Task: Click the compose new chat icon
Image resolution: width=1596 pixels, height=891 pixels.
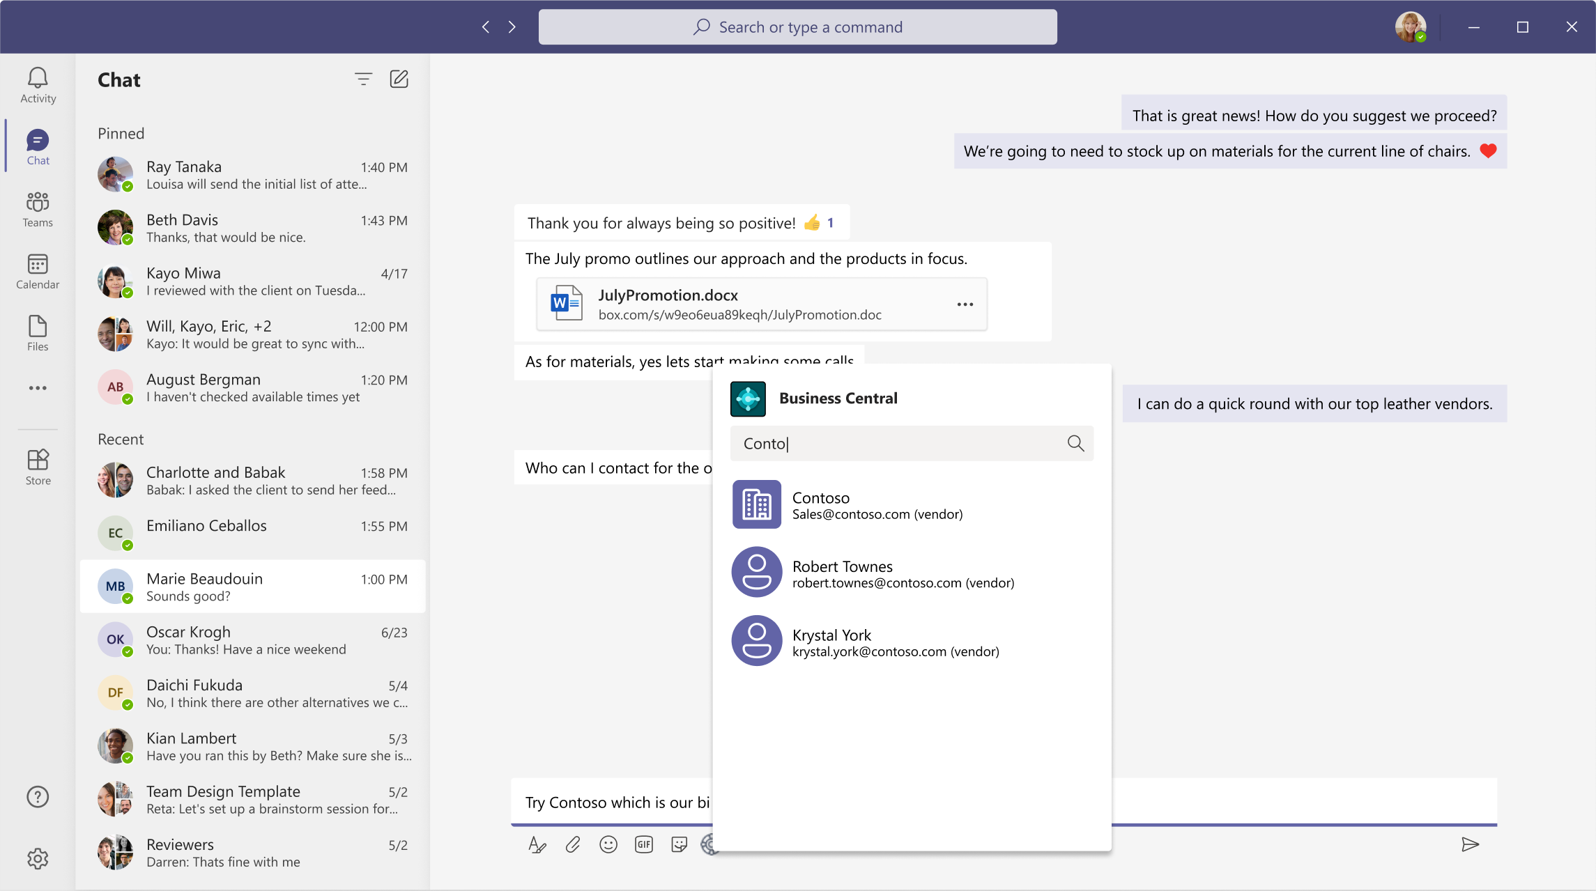Action: [x=399, y=77]
